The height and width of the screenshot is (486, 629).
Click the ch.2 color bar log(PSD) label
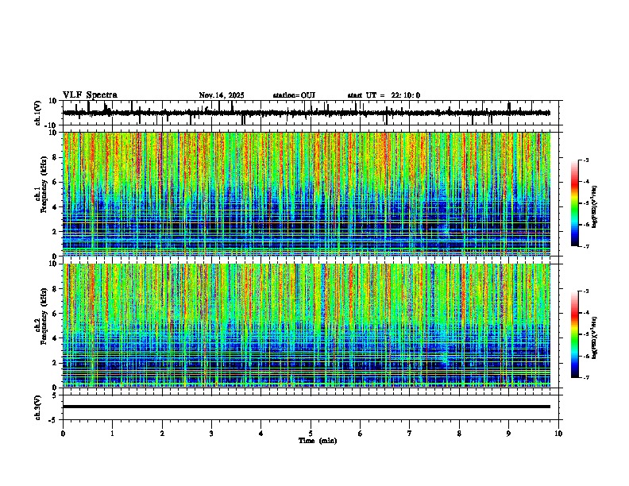pos(594,338)
